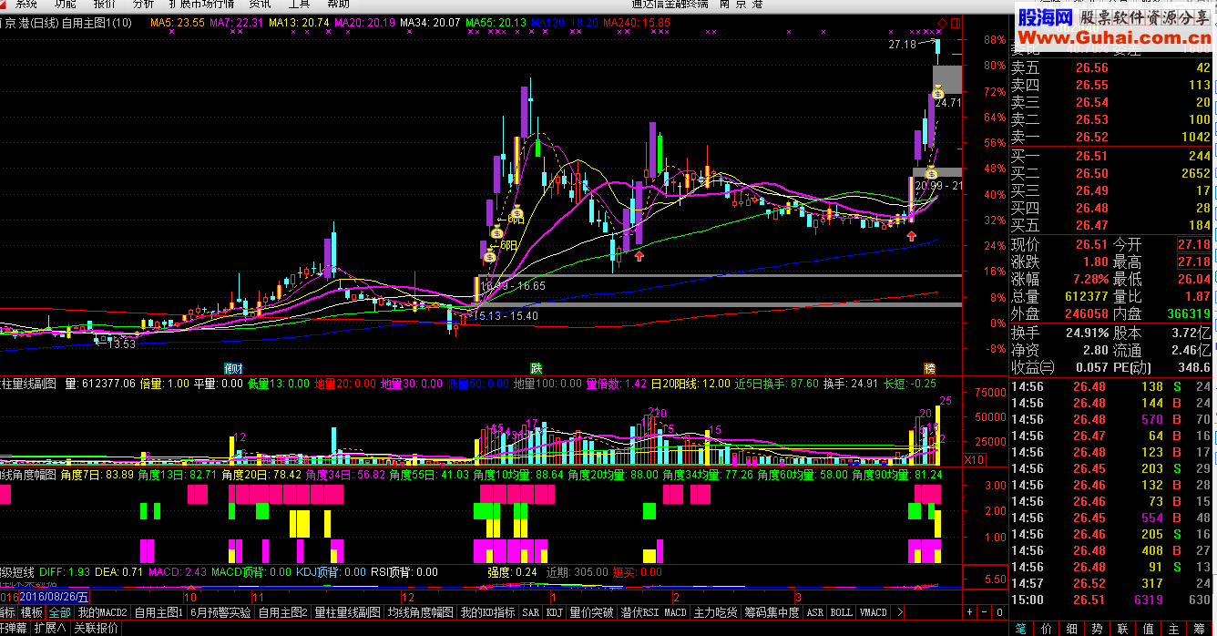Open the 工具 menu
Viewport: 1217px width, 636px height.
click(x=300, y=4)
